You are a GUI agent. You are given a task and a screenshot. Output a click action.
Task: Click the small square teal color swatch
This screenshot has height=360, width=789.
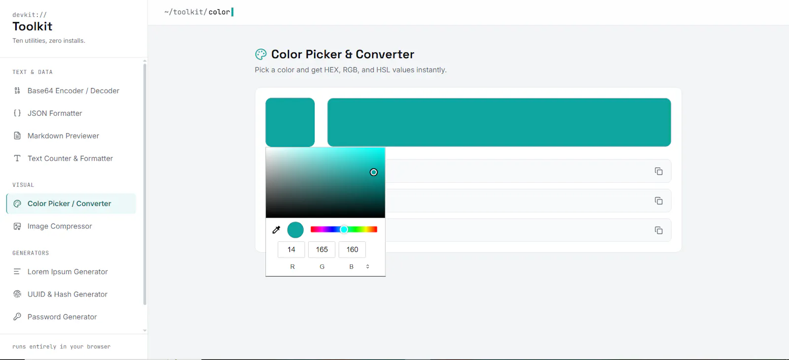290,122
